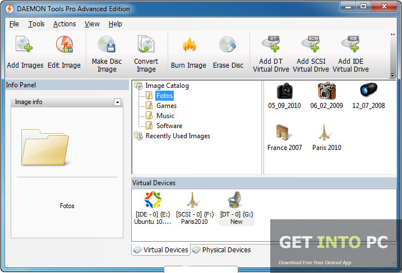Open the File menu
Viewport: 402px width, 273px height.
pyautogui.click(x=14, y=24)
